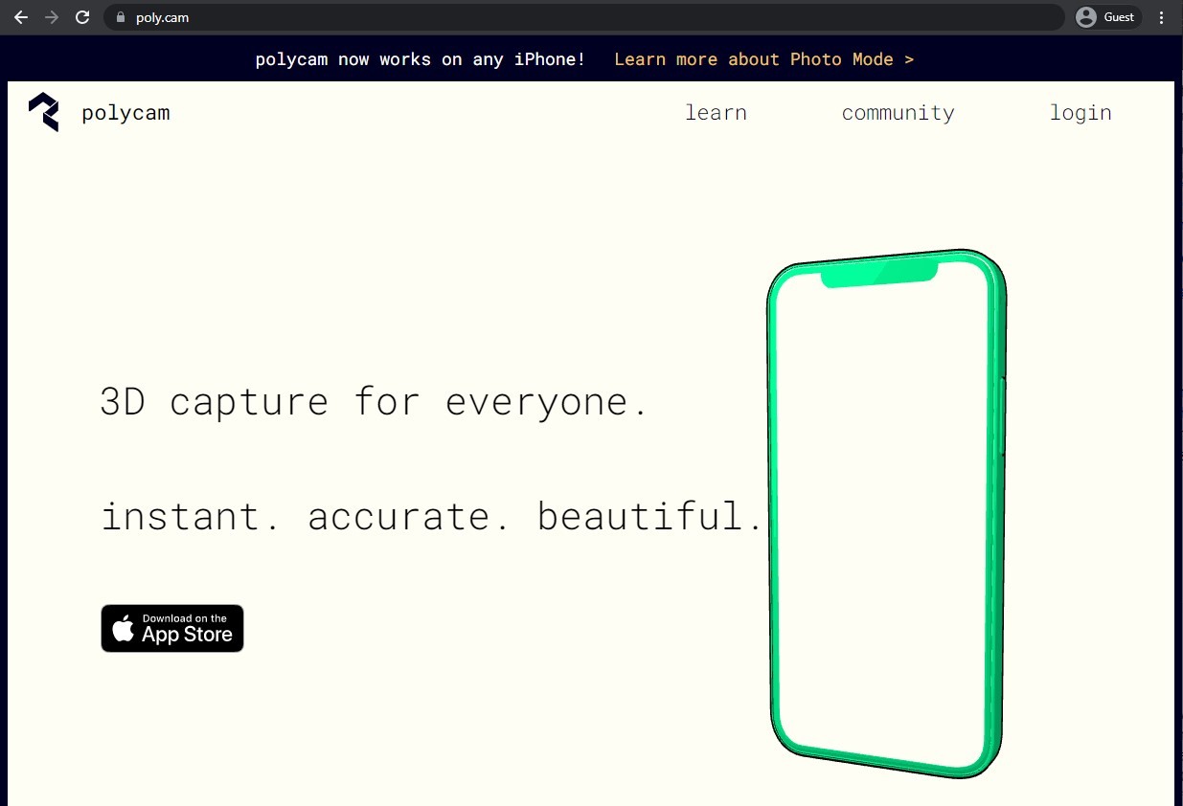Click the polycam logo icon
The height and width of the screenshot is (806, 1183).
point(44,112)
